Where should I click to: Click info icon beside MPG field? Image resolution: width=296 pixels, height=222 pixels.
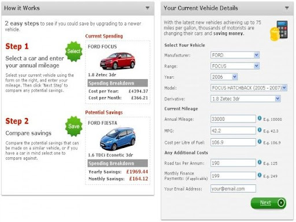click(x=260, y=130)
